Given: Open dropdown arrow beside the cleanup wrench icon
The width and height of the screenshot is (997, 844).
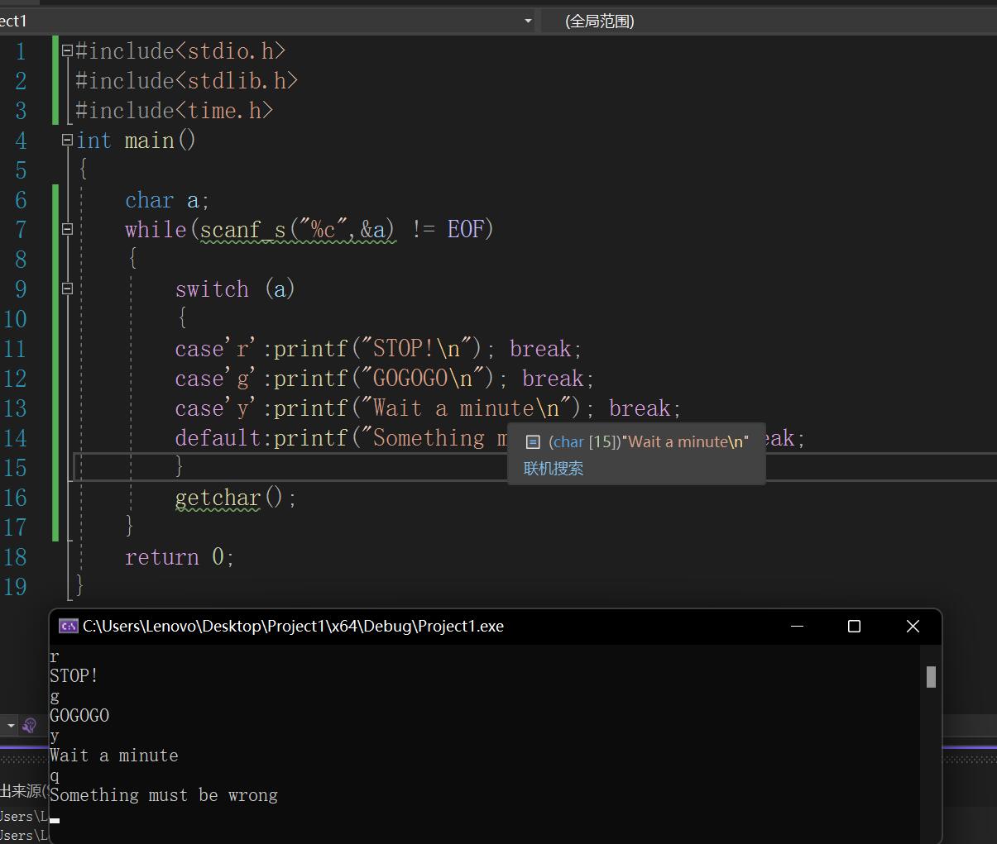Looking at the screenshot, I should (11, 726).
